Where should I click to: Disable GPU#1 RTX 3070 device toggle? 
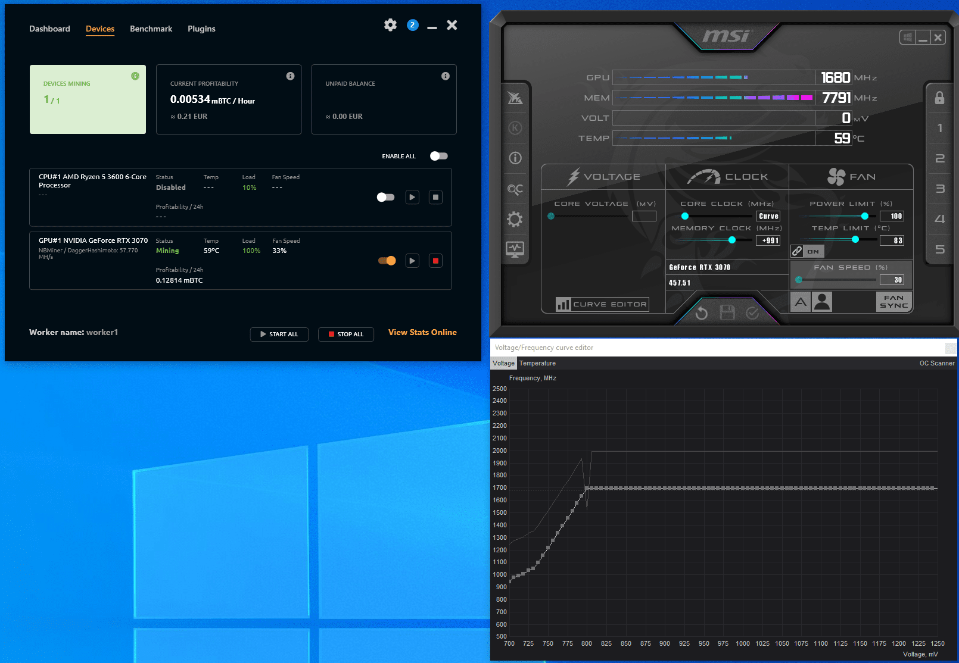click(387, 261)
